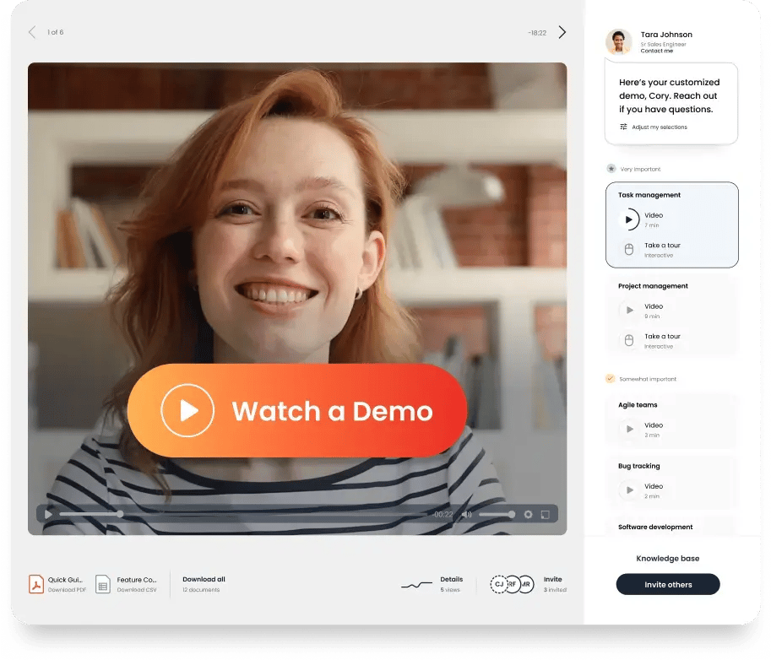771x660 pixels.
Task: Enter fullscreen from the video controls
Action: click(x=546, y=514)
